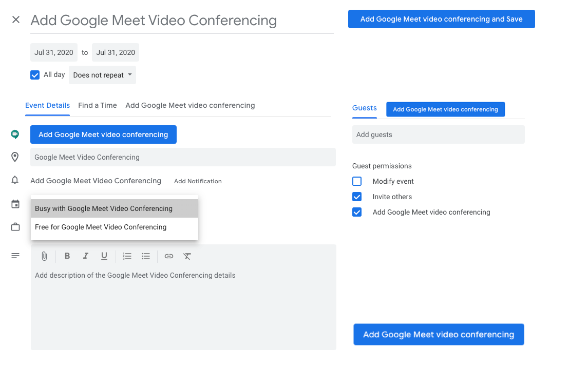
Task: Toggle italic formatting
Action: pyautogui.click(x=86, y=256)
